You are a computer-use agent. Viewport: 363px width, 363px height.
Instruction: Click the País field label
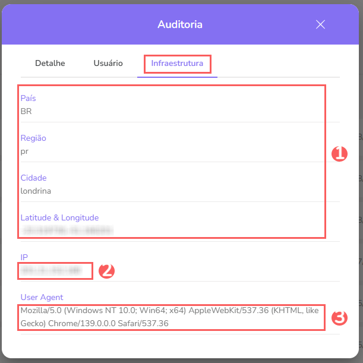[x=29, y=98]
